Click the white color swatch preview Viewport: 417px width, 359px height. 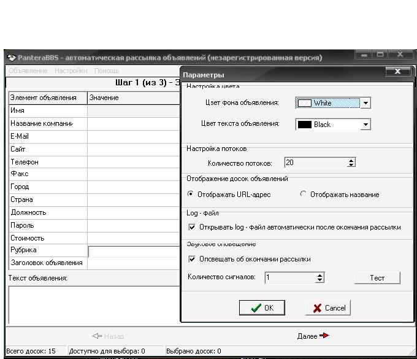pos(305,103)
